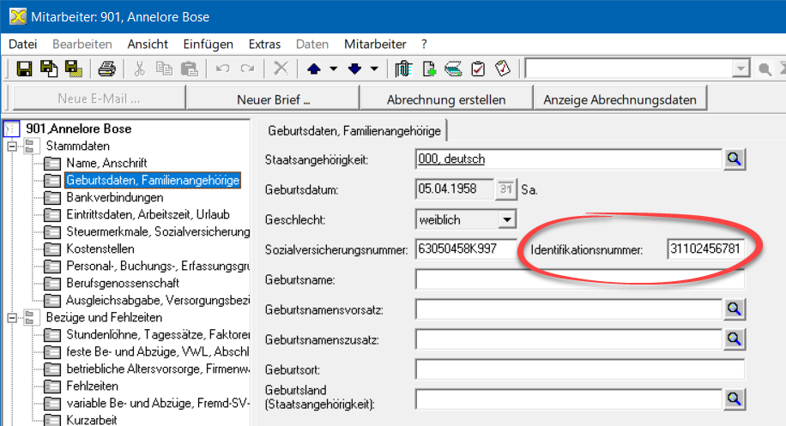Viewport: 786px width, 426px height.
Task: Click the Cut scissors icon
Action: click(x=139, y=69)
